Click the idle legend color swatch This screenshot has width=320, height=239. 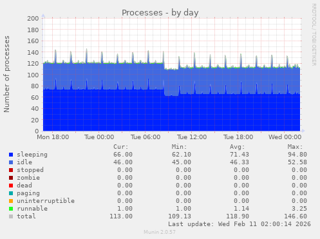pyautogui.click(x=11, y=162)
